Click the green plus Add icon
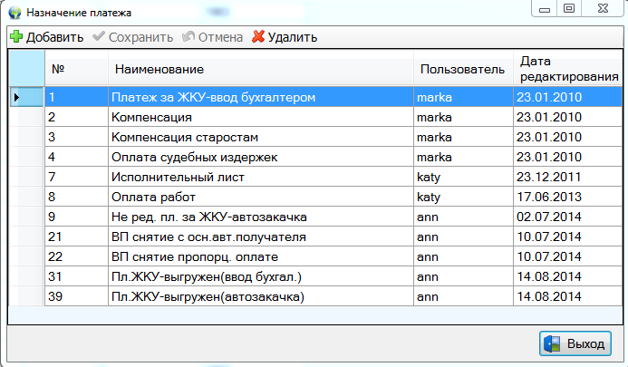The width and height of the screenshot is (628, 367). (16, 37)
